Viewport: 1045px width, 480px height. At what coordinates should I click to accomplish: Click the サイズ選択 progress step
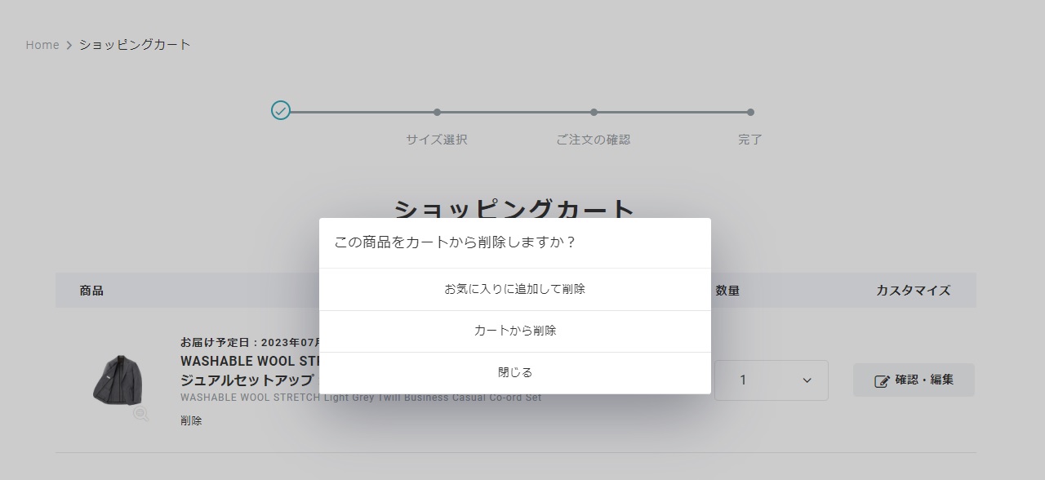(437, 140)
